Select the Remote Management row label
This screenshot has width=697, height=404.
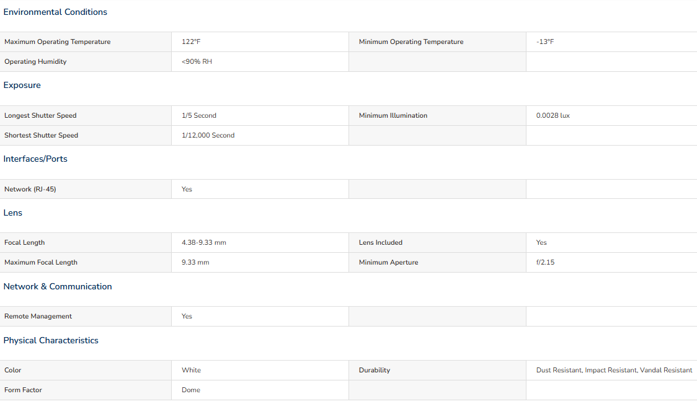(x=38, y=316)
